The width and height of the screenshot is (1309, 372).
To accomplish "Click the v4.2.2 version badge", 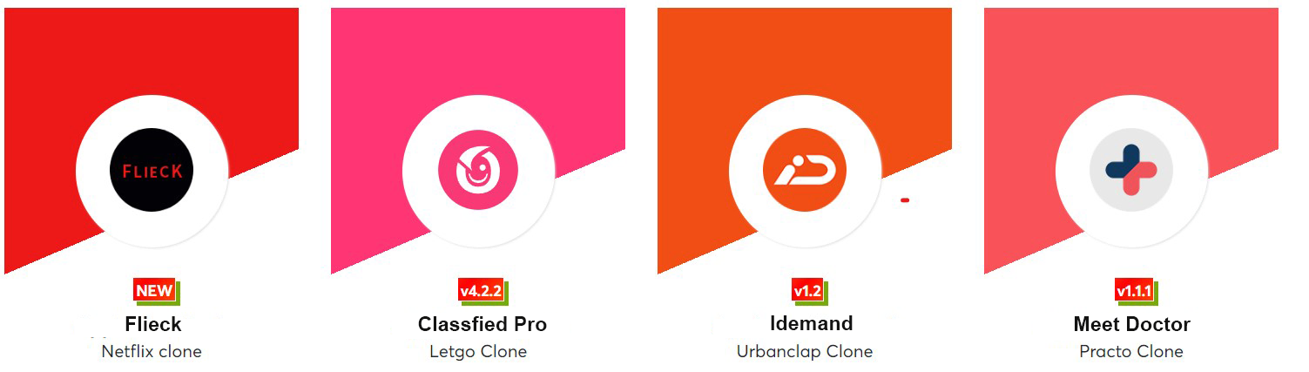I will pos(482,291).
